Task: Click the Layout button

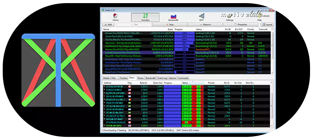Action: pos(267,24)
